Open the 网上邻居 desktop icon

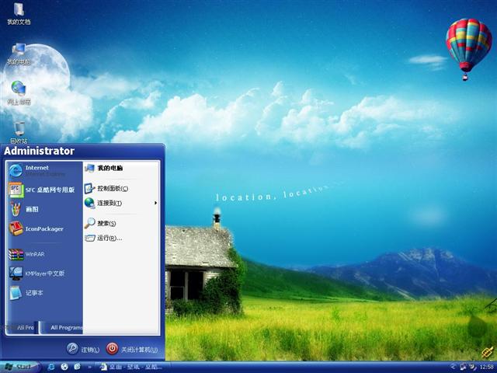click(x=19, y=93)
